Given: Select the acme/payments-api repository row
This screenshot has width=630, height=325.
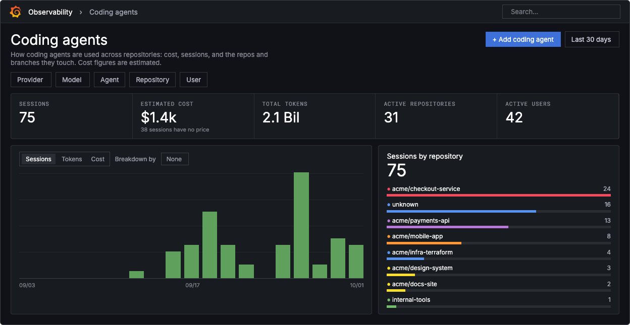Looking at the screenshot, I should click(x=499, y=223).
